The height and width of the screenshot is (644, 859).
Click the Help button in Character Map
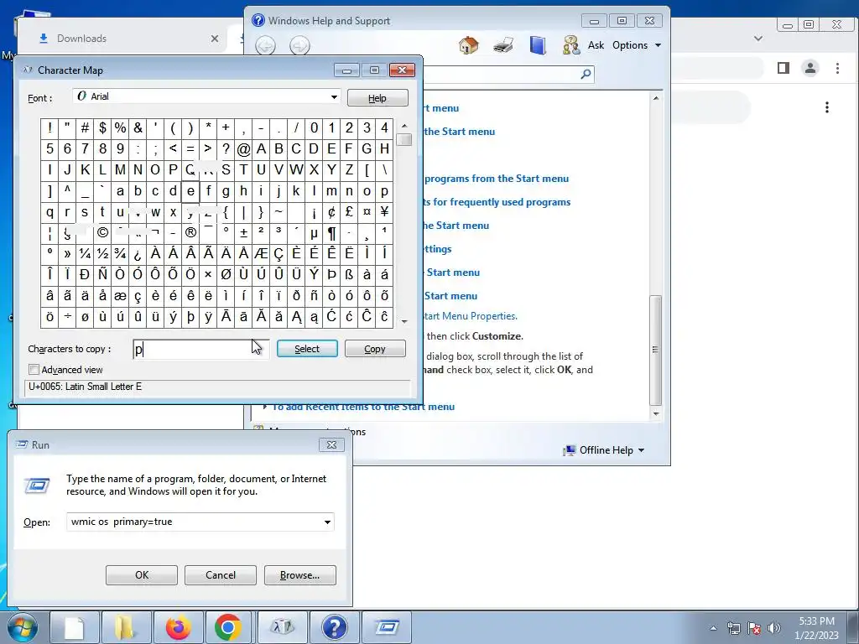[x=377, y=98]
